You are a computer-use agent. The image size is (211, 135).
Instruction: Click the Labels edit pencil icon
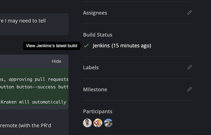tap(189, 67)
